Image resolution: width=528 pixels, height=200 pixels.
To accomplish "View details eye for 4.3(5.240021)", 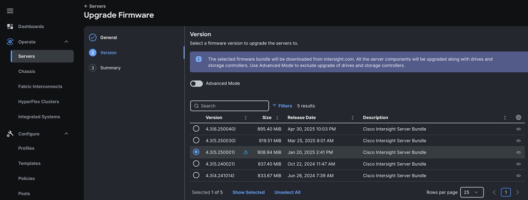I will pos(518,164).
